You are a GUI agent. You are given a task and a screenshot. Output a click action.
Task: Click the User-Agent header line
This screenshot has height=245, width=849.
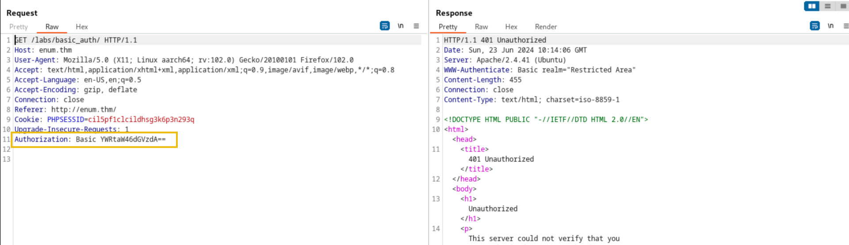184,60
